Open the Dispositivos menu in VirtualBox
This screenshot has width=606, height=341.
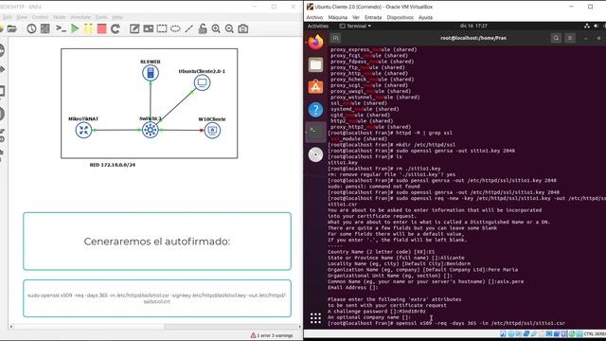[400, 17]
